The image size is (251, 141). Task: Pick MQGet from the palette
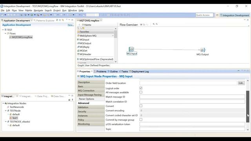tap(84, 51)
